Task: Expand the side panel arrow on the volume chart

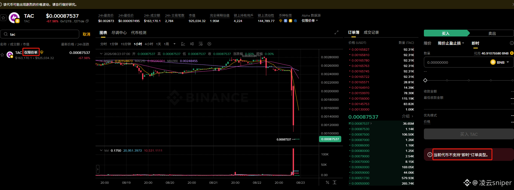Action: pyautogui.click(x=98, y=169)
